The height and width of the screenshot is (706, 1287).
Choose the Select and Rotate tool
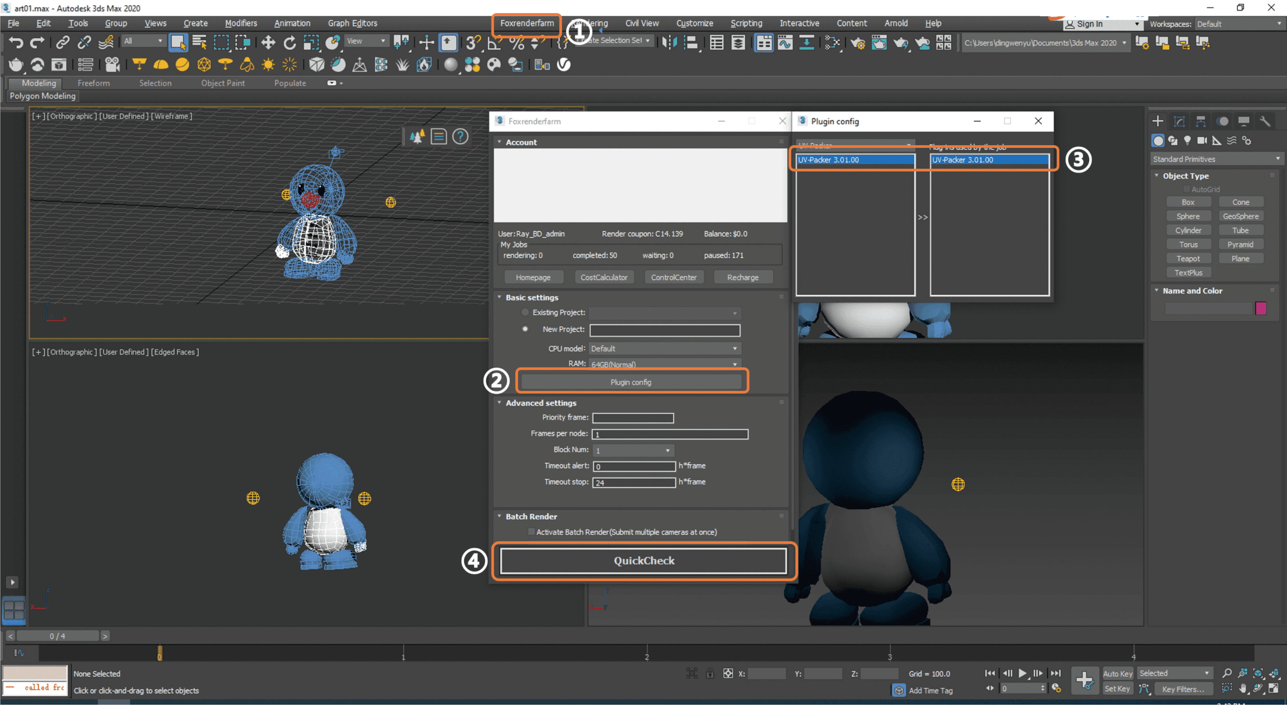(290, 43)
